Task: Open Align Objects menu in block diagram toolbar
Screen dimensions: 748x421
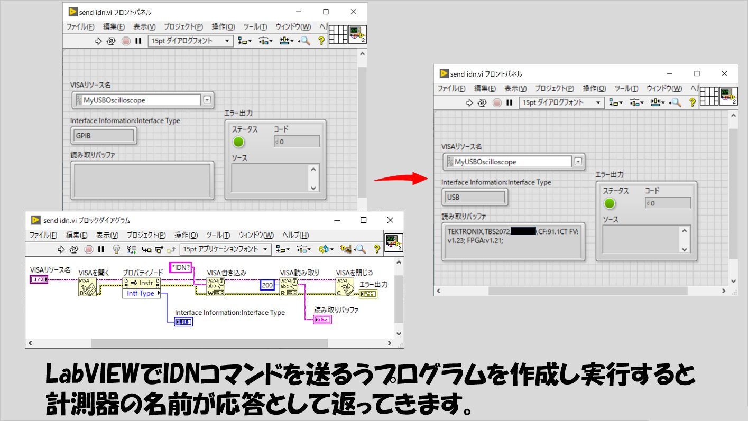Action: point(283,249)
